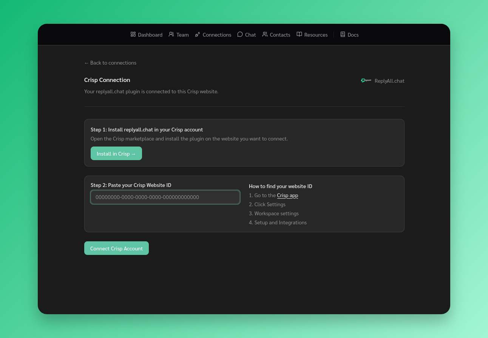Click the ReplyAll.chat label in the header
The image size is (488, 338).
[x=389, y=80]
